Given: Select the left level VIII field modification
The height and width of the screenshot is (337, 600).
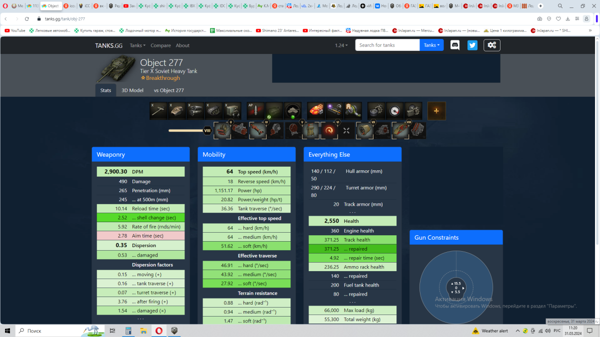Looking at the screenshot, I should point(400,131).
